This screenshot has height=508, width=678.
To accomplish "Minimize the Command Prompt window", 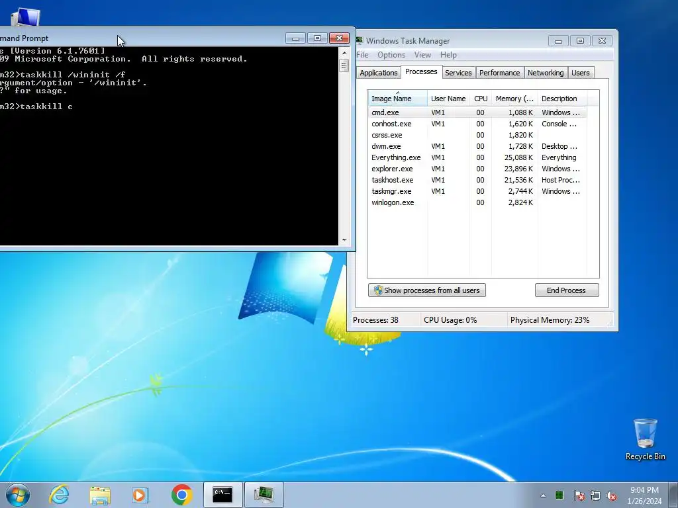I will 296,38.
